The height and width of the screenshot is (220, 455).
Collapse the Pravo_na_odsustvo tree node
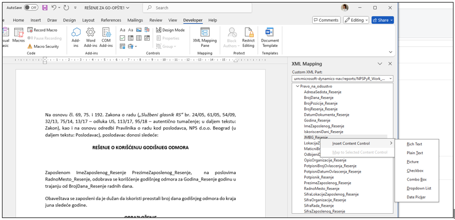[297, 86]
